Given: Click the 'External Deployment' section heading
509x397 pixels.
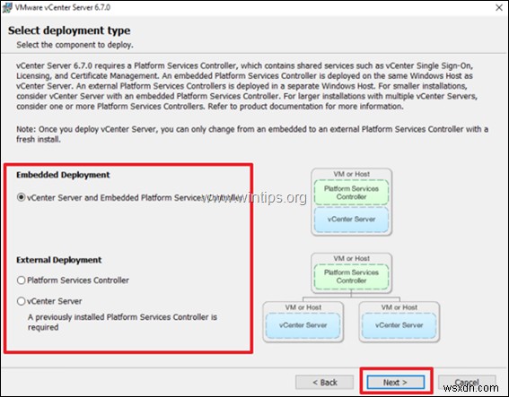Looking at the screenshot, I should pyautogui.click(x=58, y=260).
